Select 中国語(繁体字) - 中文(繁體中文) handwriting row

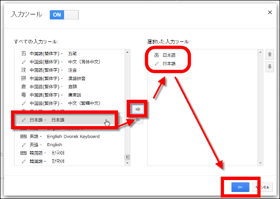(x=69, y=103)
